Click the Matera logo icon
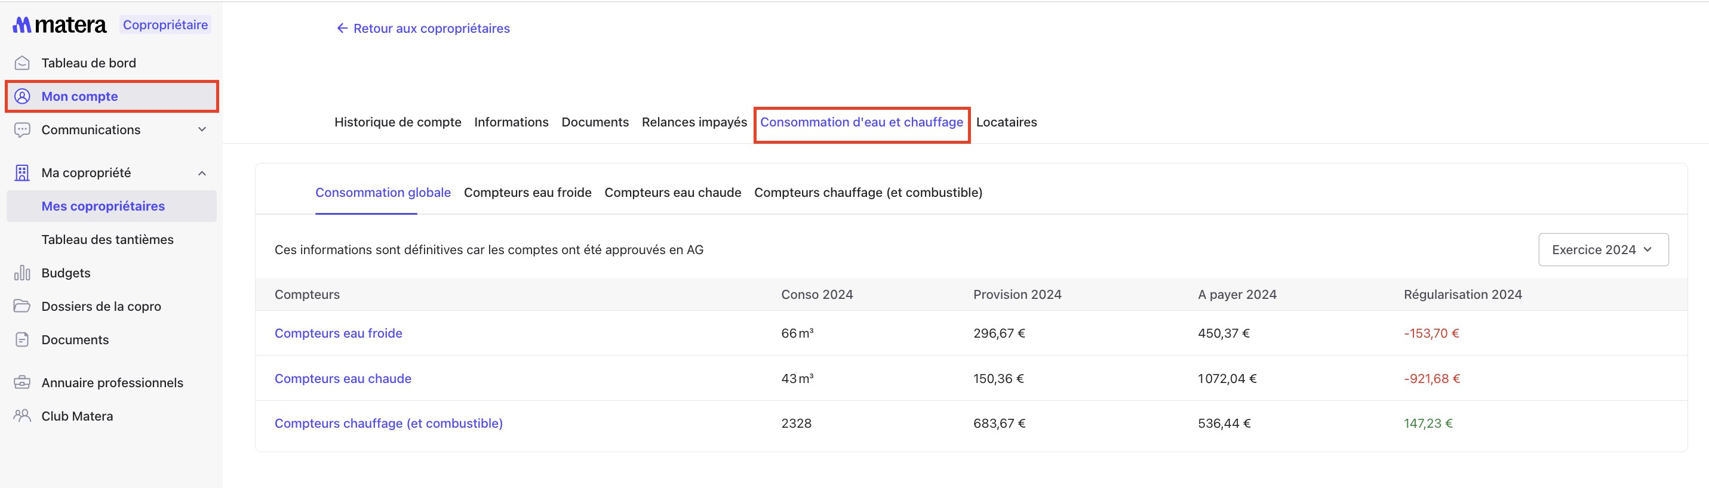The height and width of the screenshot is (488, 1709). [22, 25]
